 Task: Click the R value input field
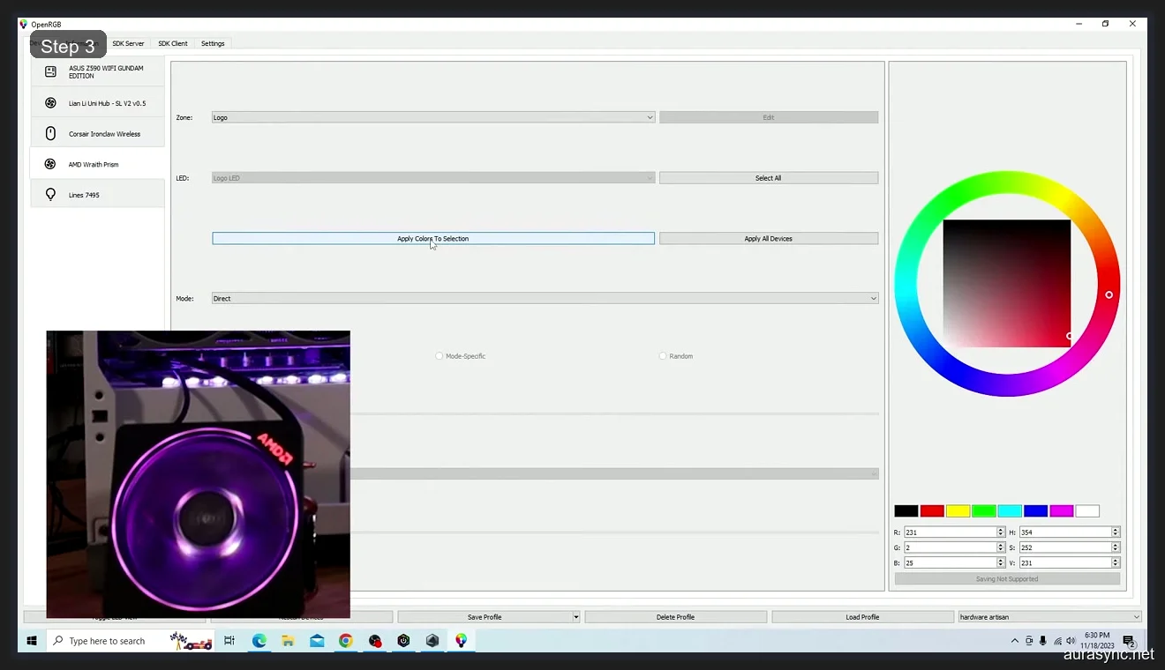pos(949,532)
